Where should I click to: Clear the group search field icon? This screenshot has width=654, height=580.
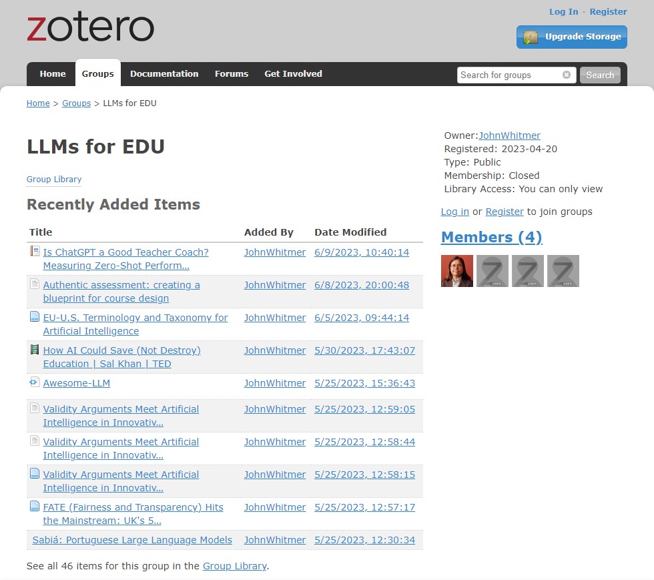(567, 75)
